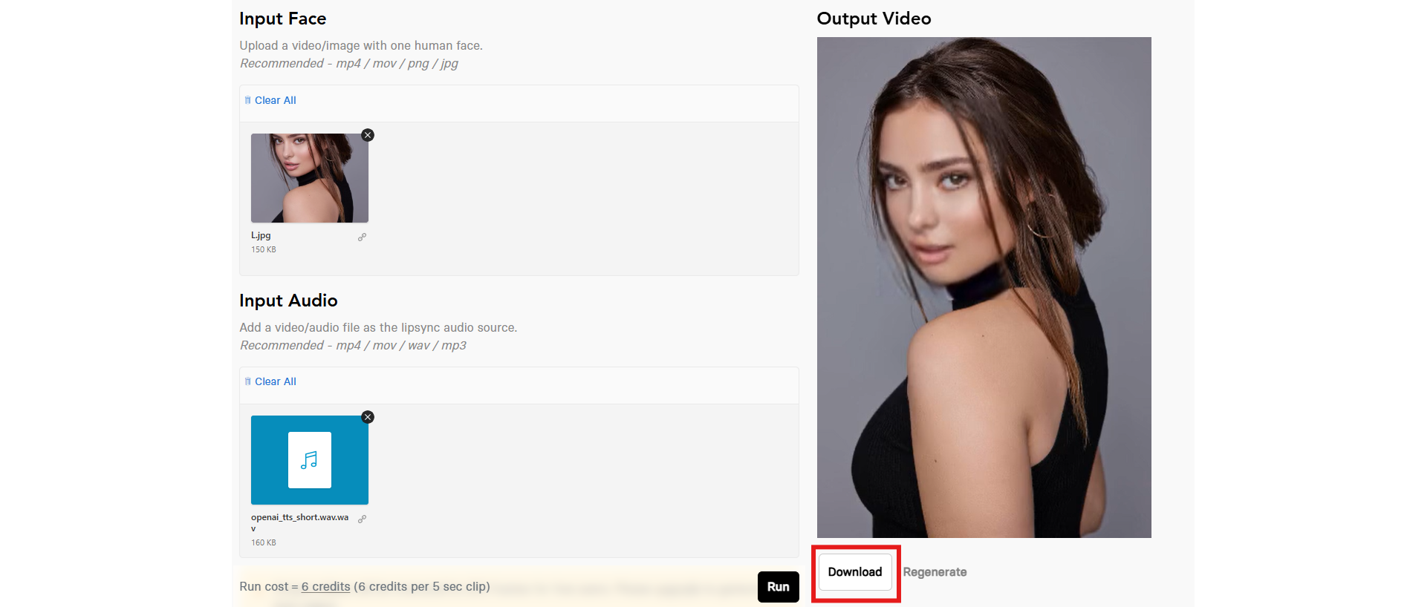Click the face upload instruction text
Viewport: 1410px width, 607px height.
click(361, 45)
